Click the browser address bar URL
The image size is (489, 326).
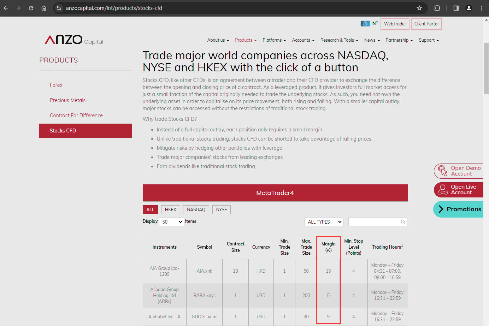[x=114, y=8]
